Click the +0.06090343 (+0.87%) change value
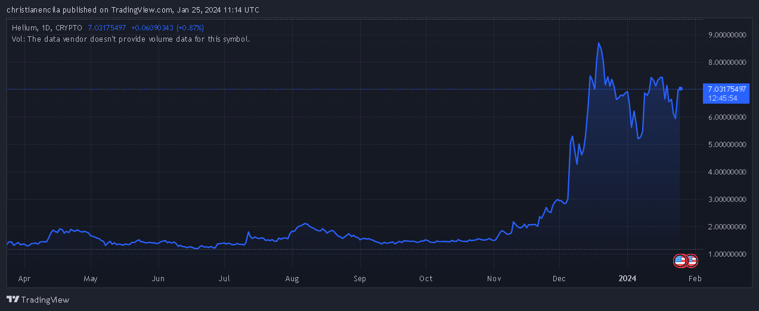Screen dimensions: 759x311 (168, 28)
